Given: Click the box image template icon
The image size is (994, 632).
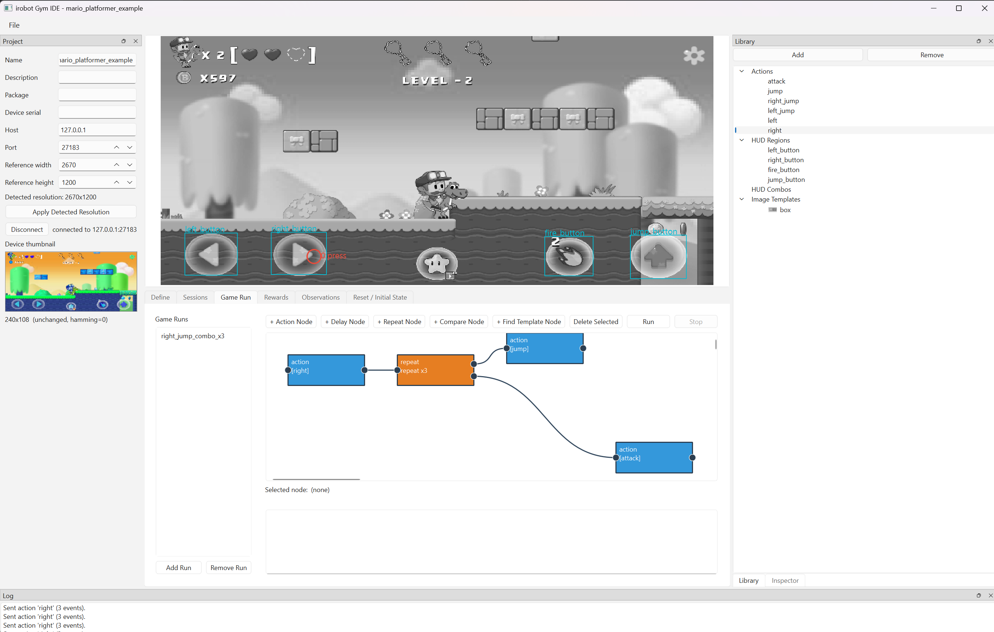Looking at the screenshot, I should pos(772,210).
